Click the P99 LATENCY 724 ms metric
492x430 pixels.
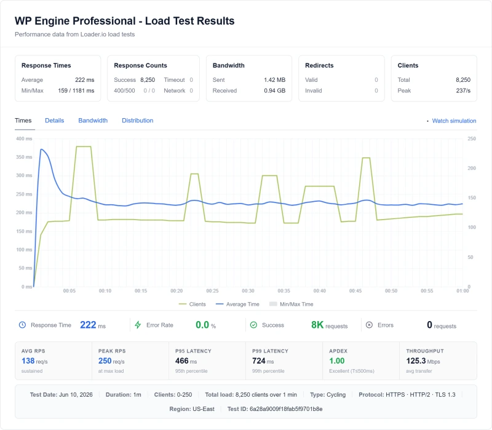263,361
